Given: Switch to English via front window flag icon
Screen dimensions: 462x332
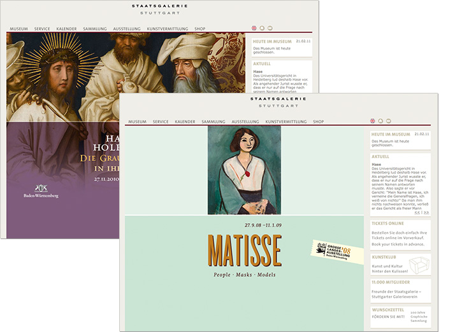Looking at the screenshot, I should (372, 121).
